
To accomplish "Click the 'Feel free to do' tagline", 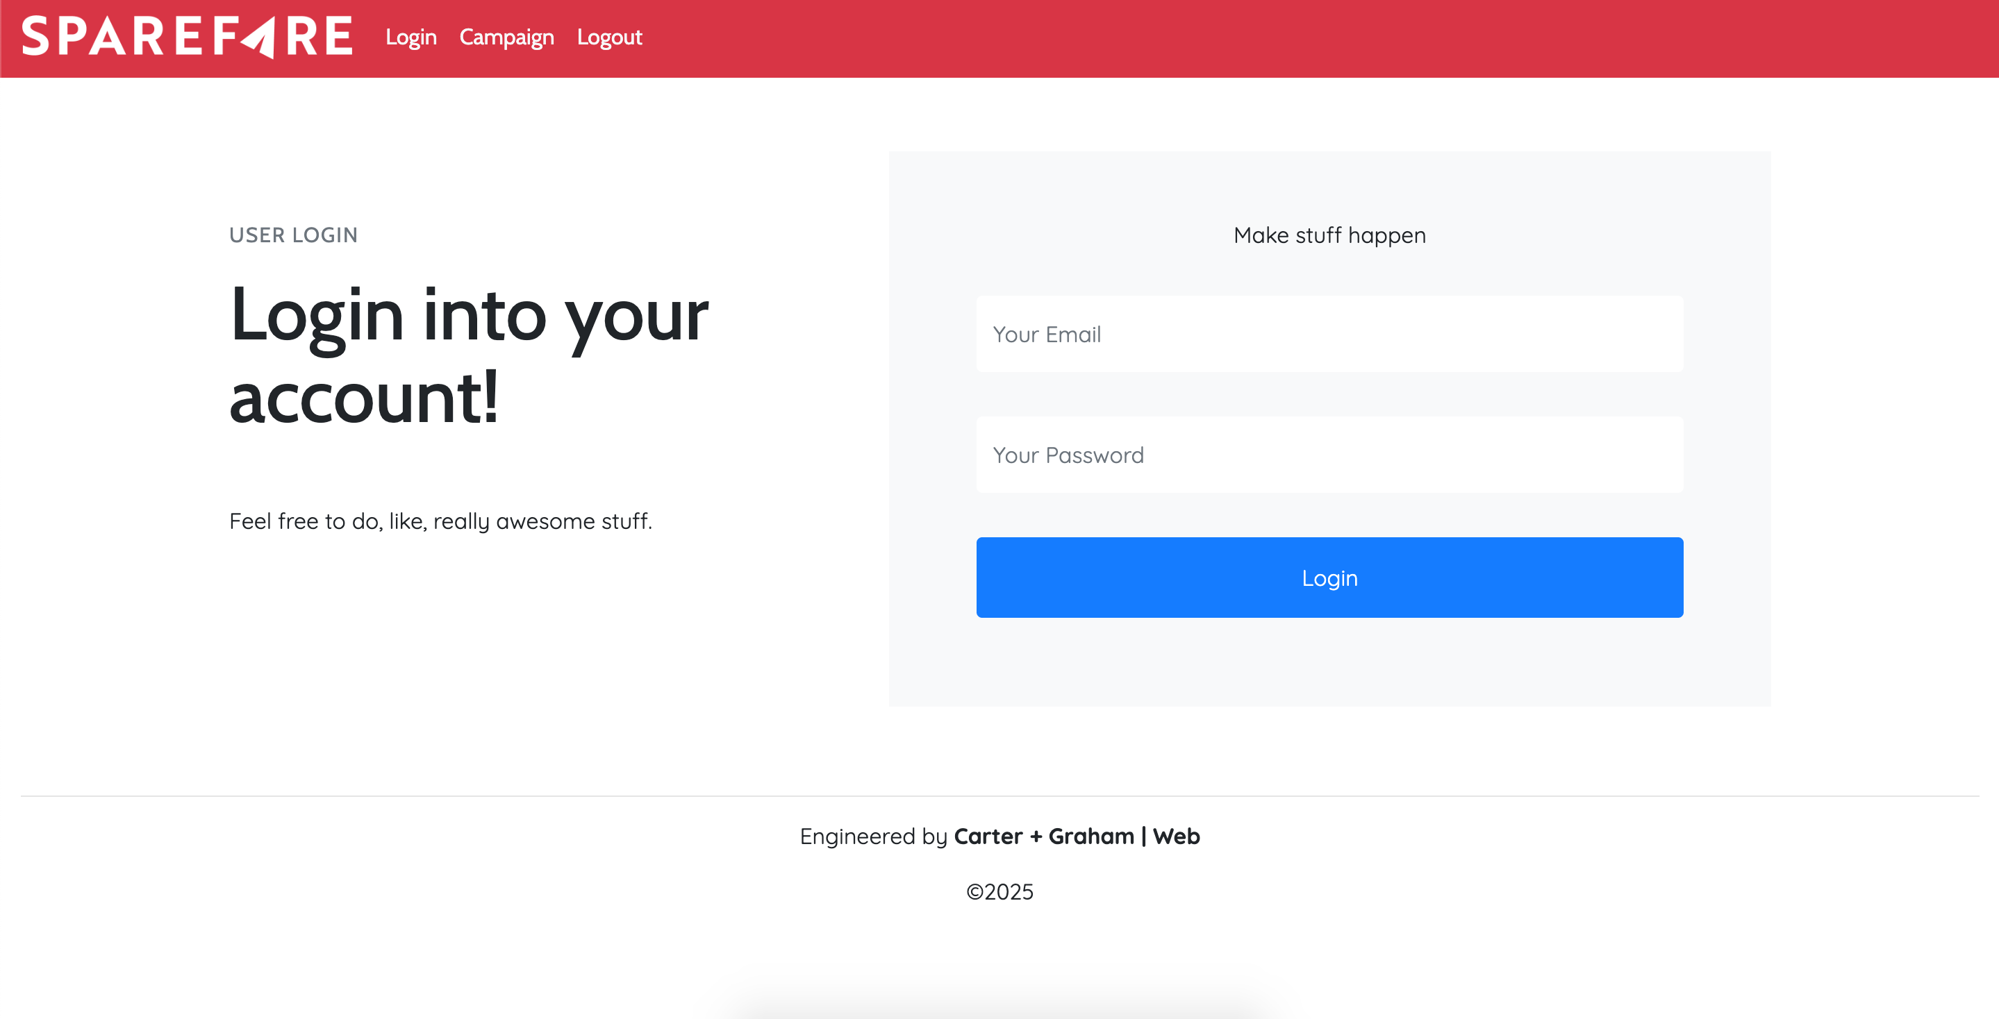I will pos(440,521).
